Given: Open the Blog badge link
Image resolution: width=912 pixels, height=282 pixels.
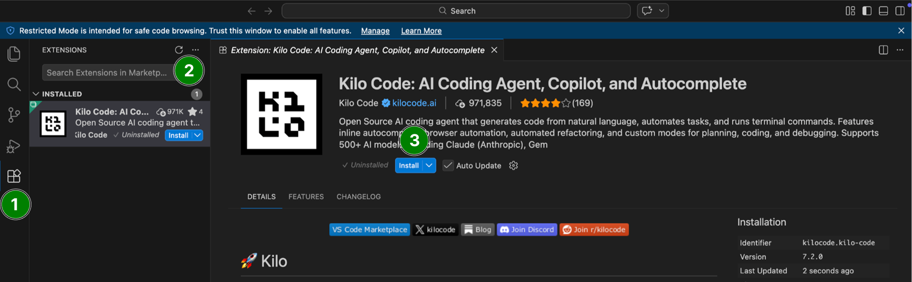Looking at the screenshot, I should click(478, 230).
